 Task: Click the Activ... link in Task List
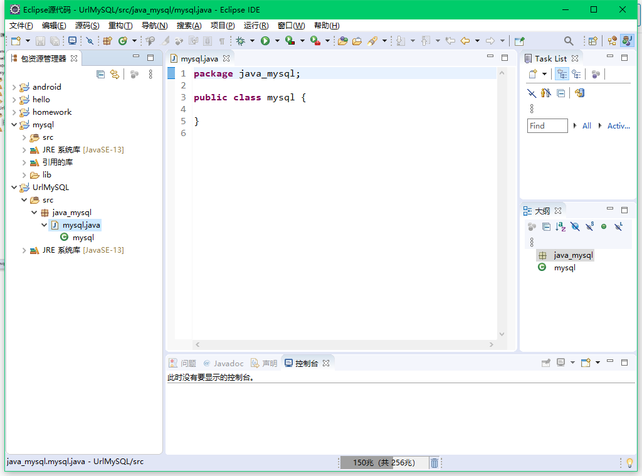(619, 125)
